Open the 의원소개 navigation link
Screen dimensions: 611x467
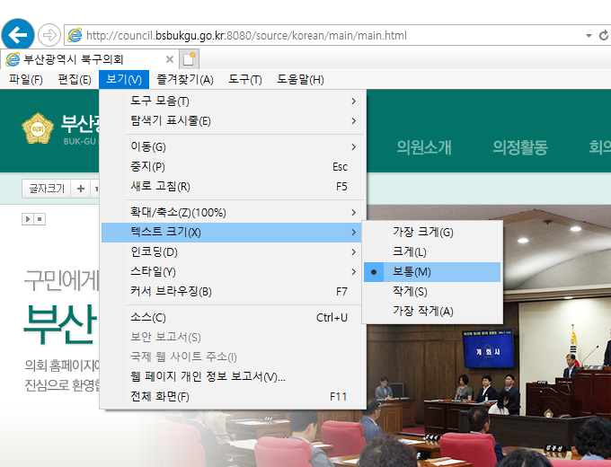(424, 147)
